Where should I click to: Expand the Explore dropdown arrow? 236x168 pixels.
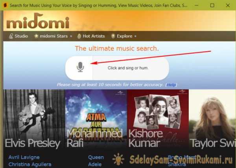coord(135,36)
